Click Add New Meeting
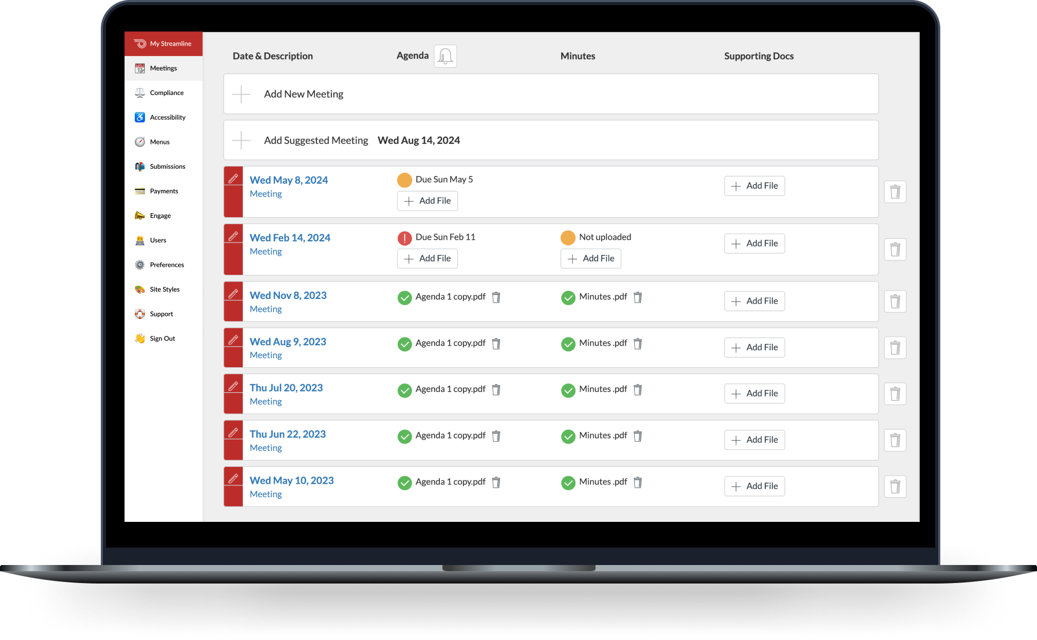 pyautogui.click(x=551, y=94)
